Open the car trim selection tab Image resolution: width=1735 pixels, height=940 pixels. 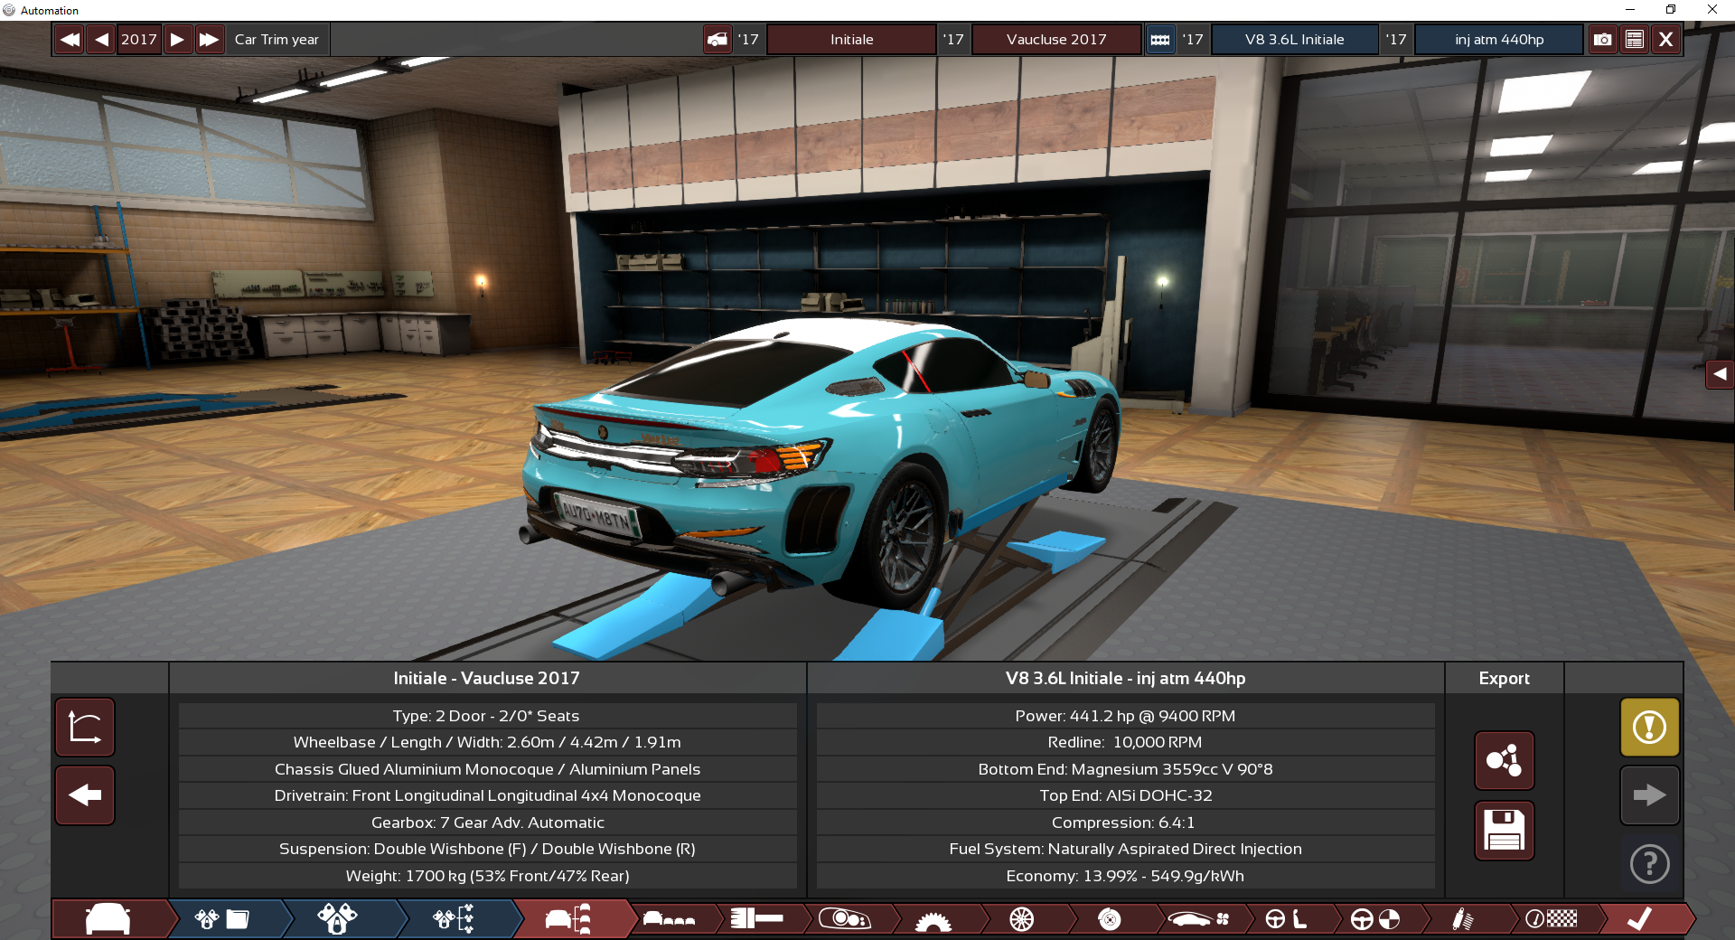pyautogui.click(x=568, y=919)
